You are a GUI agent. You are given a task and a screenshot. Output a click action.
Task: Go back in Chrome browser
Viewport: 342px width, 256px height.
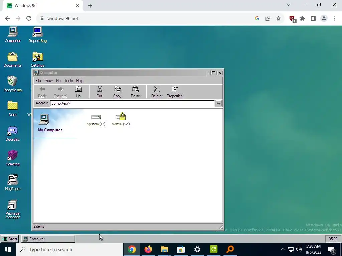(x=7, y=19)
